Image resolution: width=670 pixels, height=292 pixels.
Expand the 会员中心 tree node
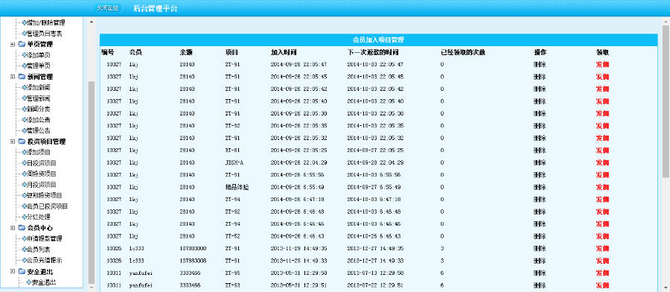[x=13, y=228]
